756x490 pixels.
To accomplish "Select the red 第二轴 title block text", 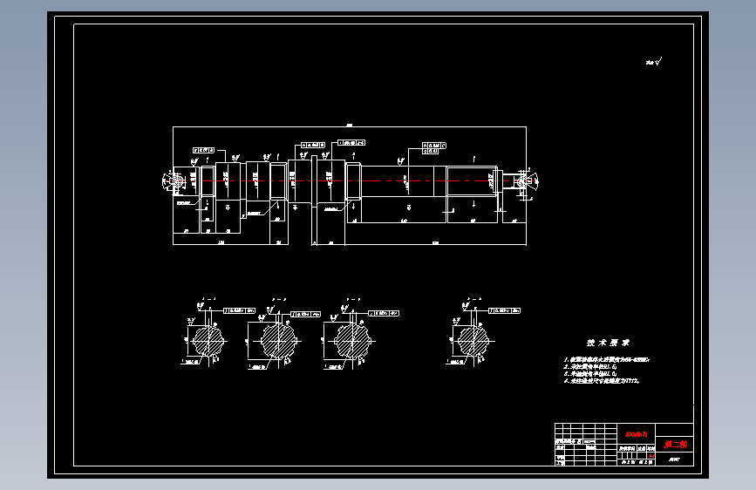I will pyautogui.click(x=675, y=444).
